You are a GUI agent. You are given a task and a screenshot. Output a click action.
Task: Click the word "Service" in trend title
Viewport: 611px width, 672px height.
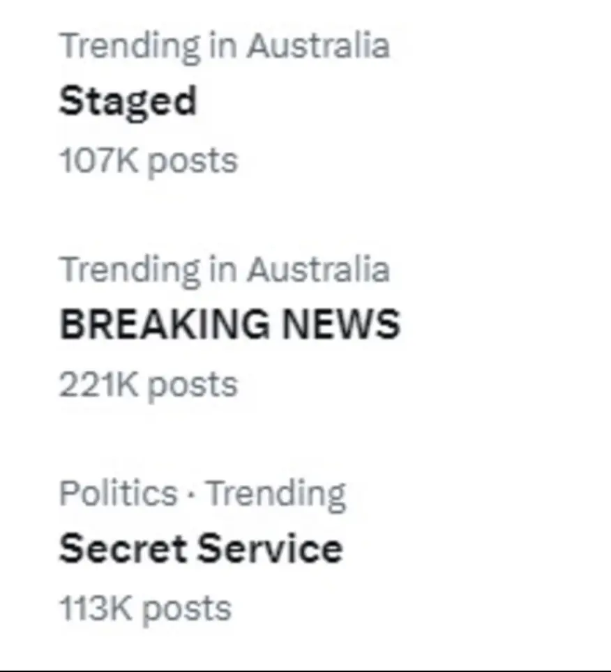tap(271, 548)
